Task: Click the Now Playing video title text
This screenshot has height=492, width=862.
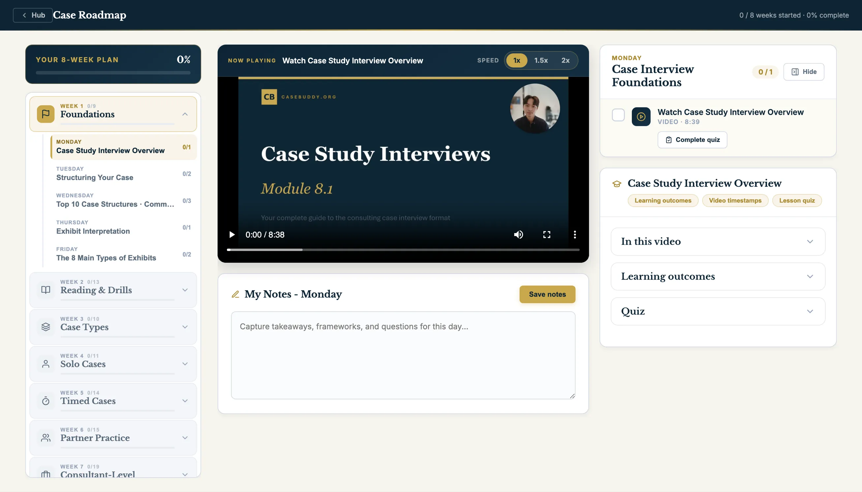Action: pyautogui.click(x=353, y=60)
